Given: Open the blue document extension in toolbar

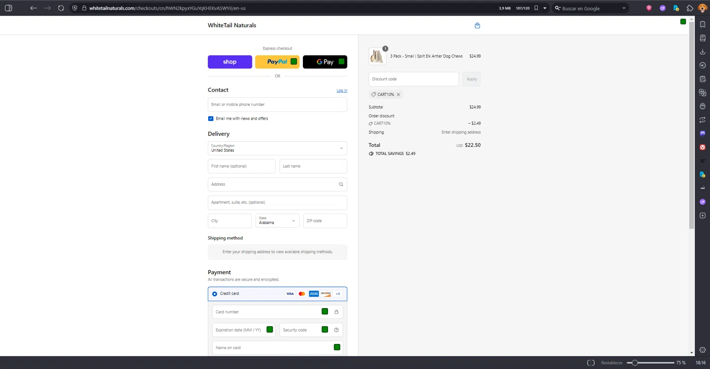Looking at the screenshot, I should click(x=676, y=8).
